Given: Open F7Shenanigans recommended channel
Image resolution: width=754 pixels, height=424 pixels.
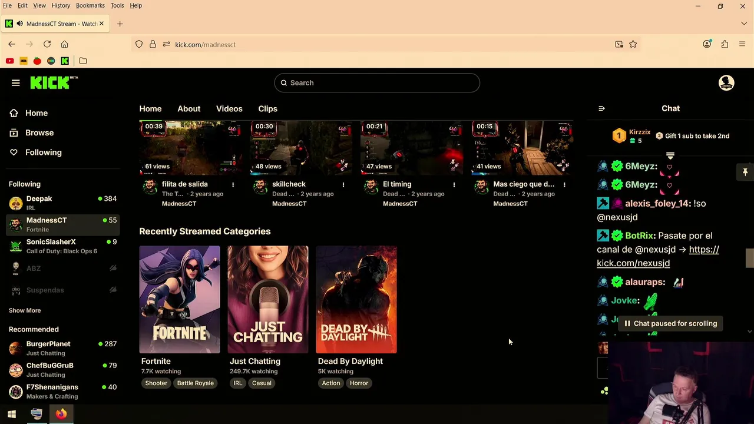Looking at the screenshot, I should coord(64,392).
